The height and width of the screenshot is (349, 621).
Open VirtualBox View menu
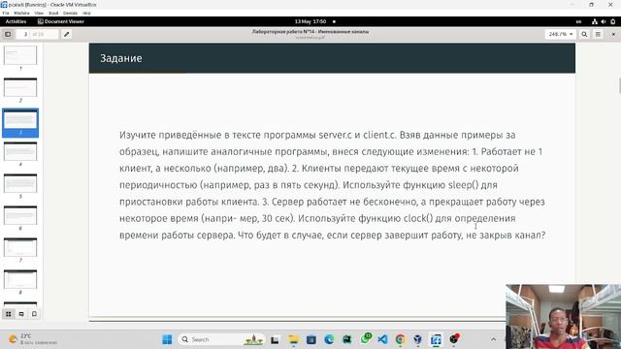[39, 13]
